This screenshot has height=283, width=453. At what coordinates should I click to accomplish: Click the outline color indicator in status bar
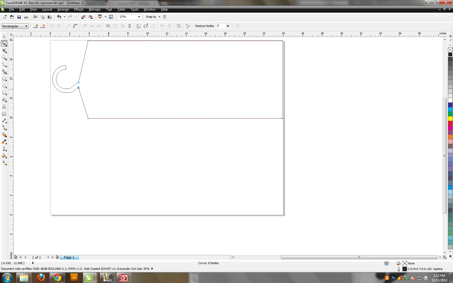tap(405, 269)
